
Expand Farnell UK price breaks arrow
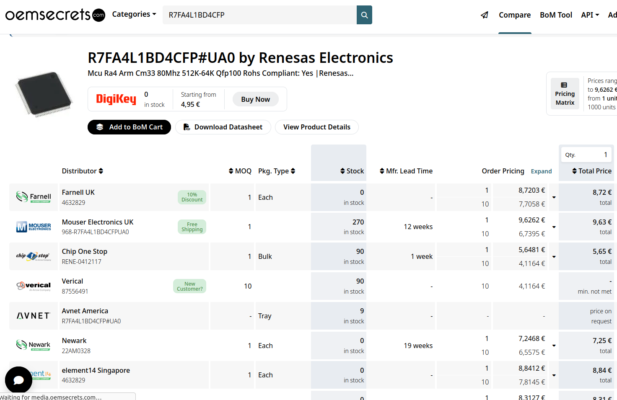click(554, 197)
